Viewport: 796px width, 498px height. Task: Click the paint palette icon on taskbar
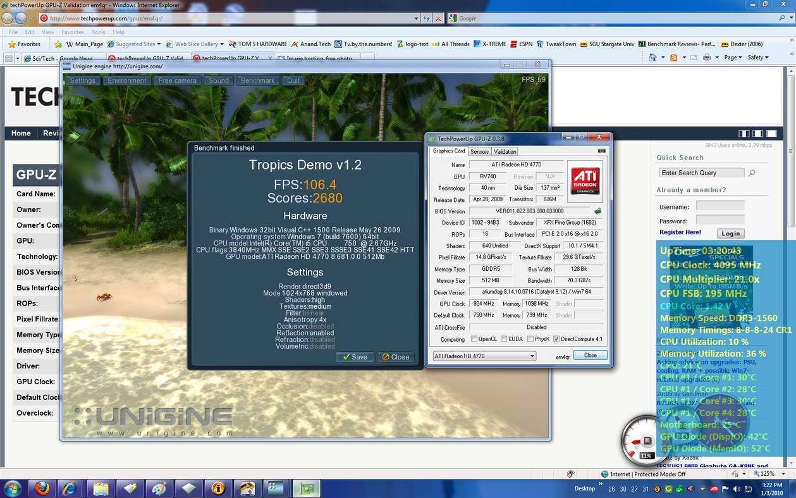[159, 489]
